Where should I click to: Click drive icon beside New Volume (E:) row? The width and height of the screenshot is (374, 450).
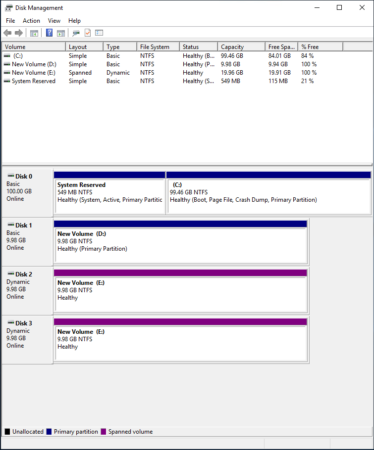point(7,73)
